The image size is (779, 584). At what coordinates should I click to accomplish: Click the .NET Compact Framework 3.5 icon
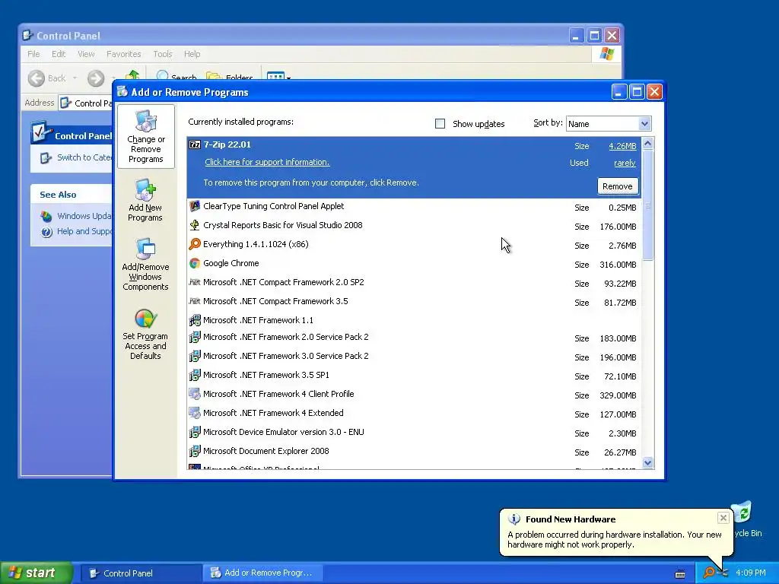click(x=195, y=301)
